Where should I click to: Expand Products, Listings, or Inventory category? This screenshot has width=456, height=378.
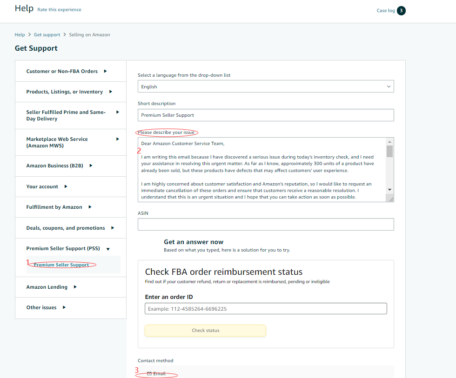click(x=71, y=92)
